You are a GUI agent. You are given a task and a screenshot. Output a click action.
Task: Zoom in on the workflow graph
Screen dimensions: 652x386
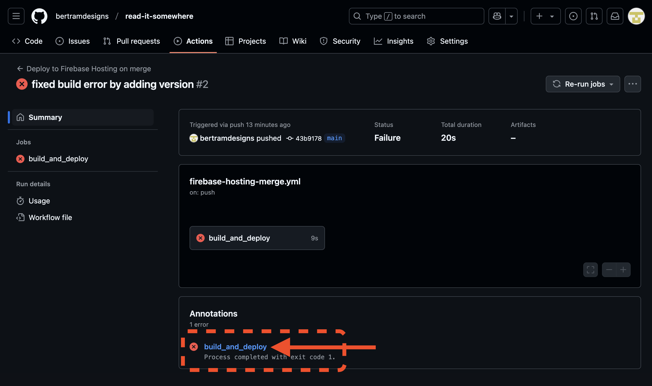point(623,270)
